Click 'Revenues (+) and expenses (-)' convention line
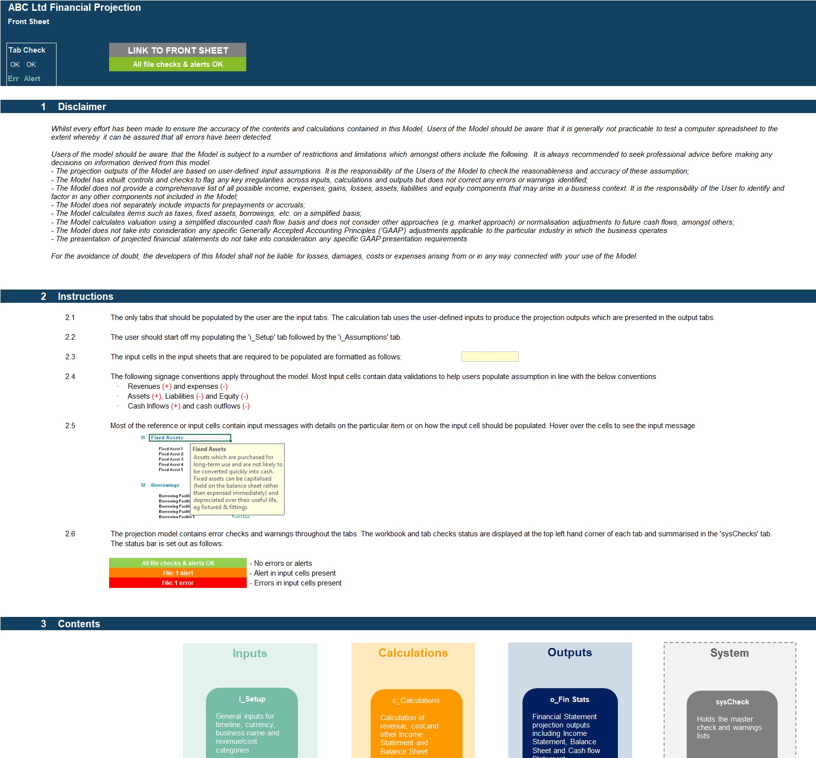This screenshot has width=816, height=758. [x=177, y=386]
